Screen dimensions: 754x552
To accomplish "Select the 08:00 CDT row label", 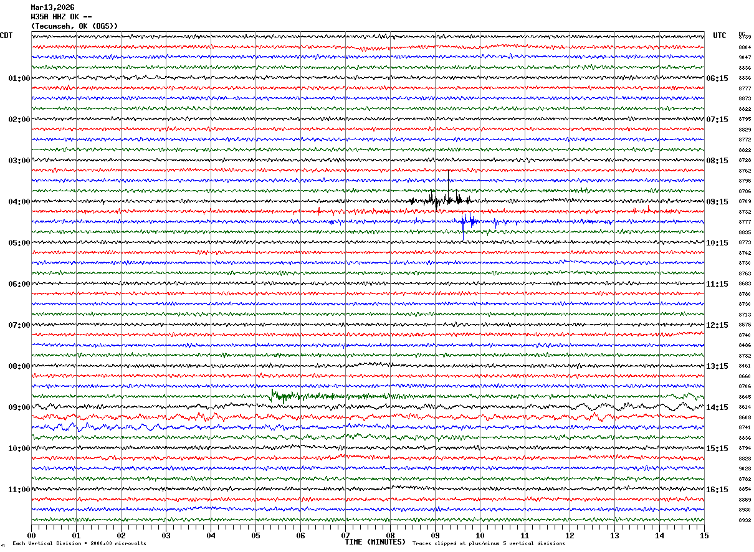I will pyautogui.click(x=19, y=366).
